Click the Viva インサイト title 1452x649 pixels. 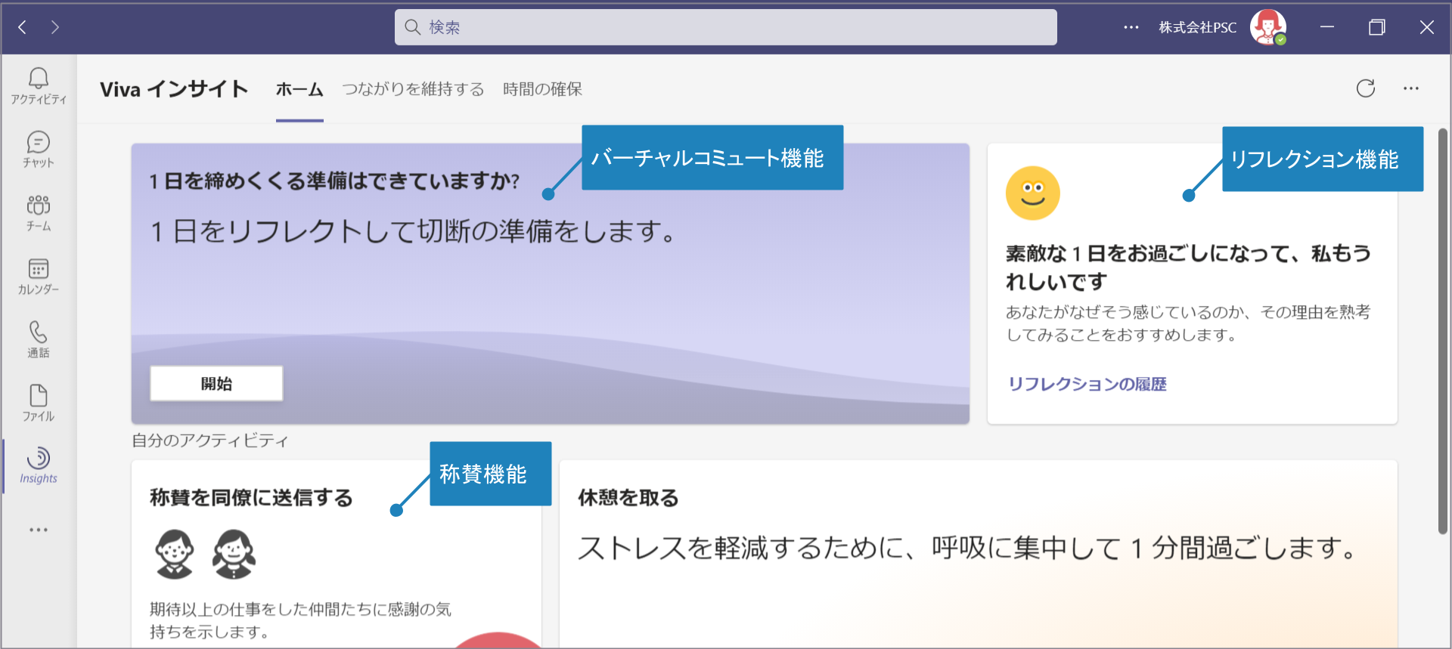point(174,89)
